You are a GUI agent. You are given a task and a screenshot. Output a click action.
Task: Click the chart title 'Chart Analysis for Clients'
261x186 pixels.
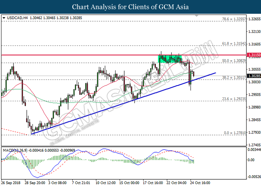point(130,7)
